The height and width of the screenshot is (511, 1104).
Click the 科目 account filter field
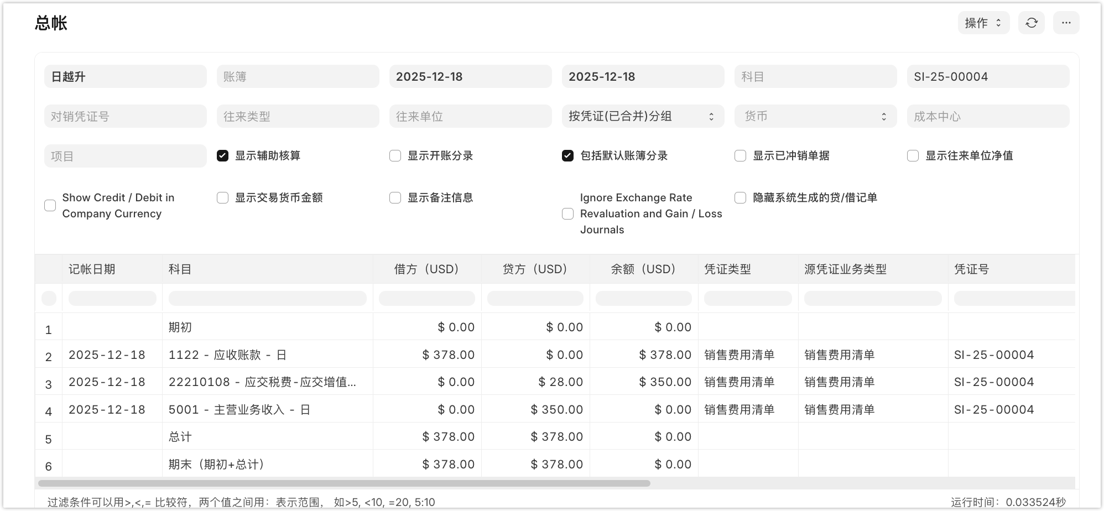(x=815, y=76)
